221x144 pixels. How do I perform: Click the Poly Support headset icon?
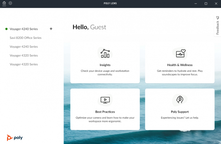[180, 100]
